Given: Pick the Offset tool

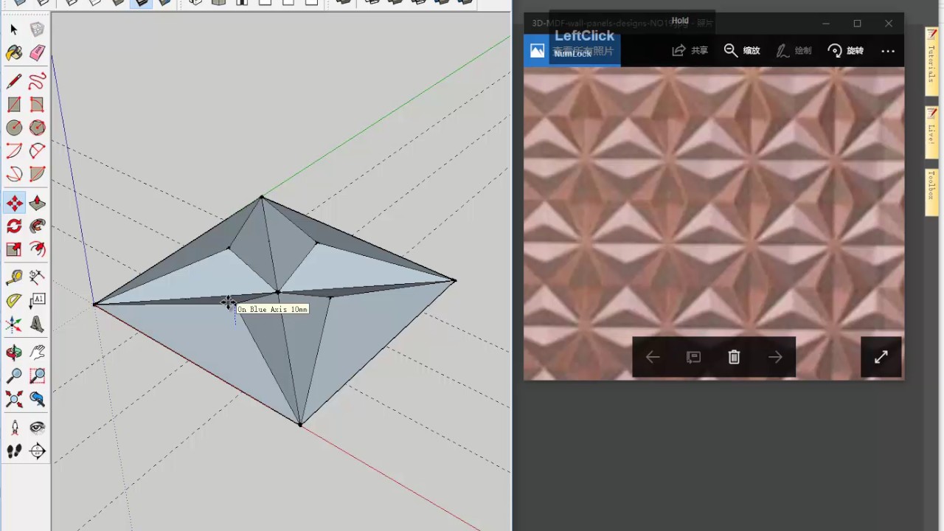Looking at the screenshot, I should [x=38, y=249].
